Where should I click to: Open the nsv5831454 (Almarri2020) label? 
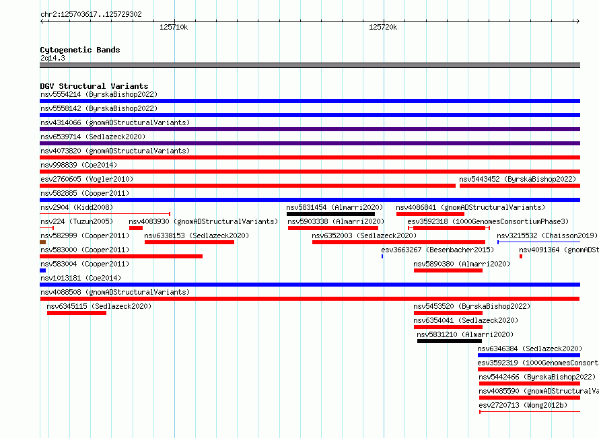334,207
